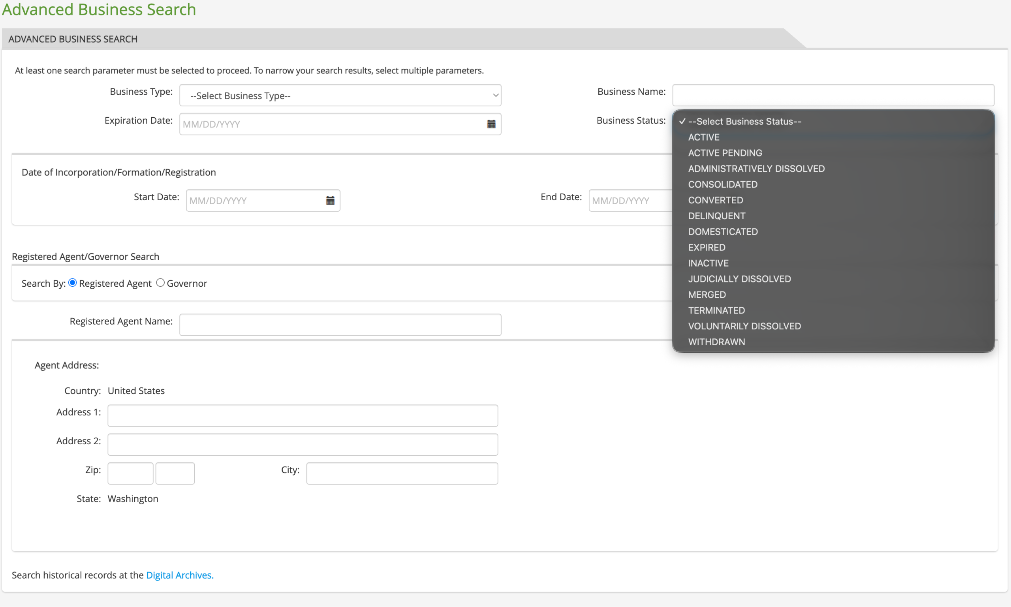Screen dimensions: 1011x607
Task: Select CONVERTED in status dropdown
Action: click(833, 200)
